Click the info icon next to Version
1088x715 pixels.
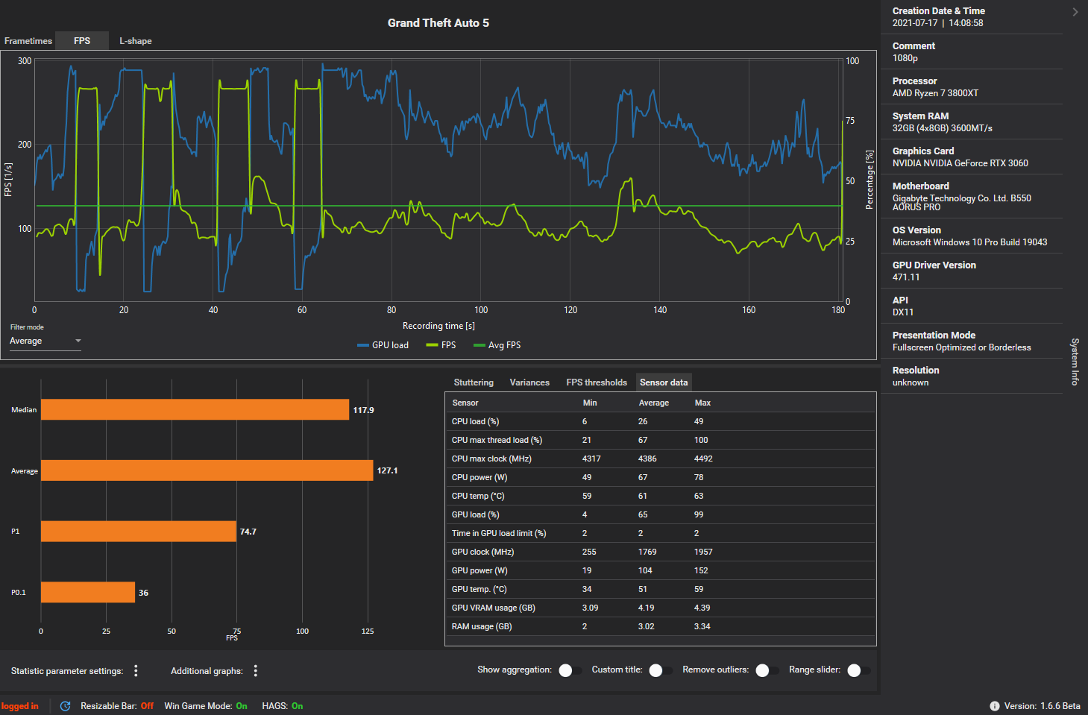pos(995,706)
